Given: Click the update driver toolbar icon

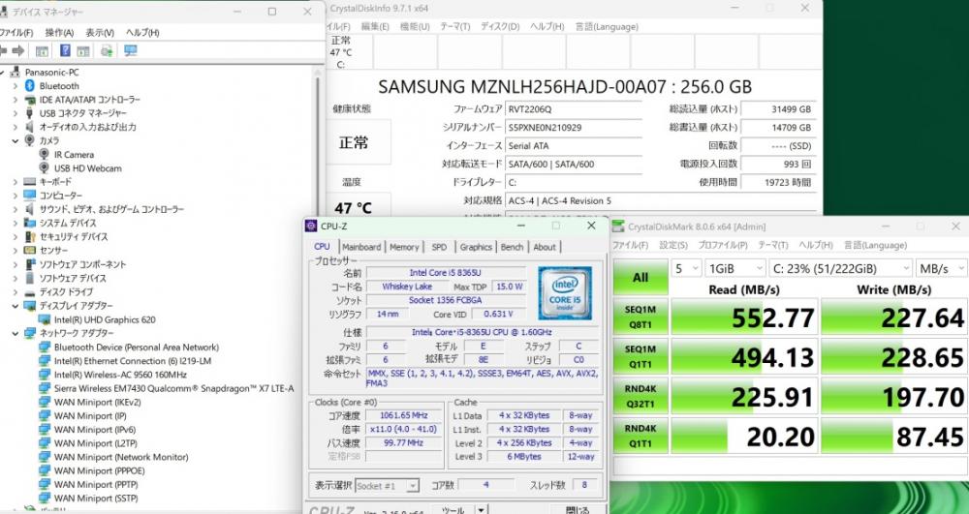Looking at the screenshot, I should click(x=107, y=50).
